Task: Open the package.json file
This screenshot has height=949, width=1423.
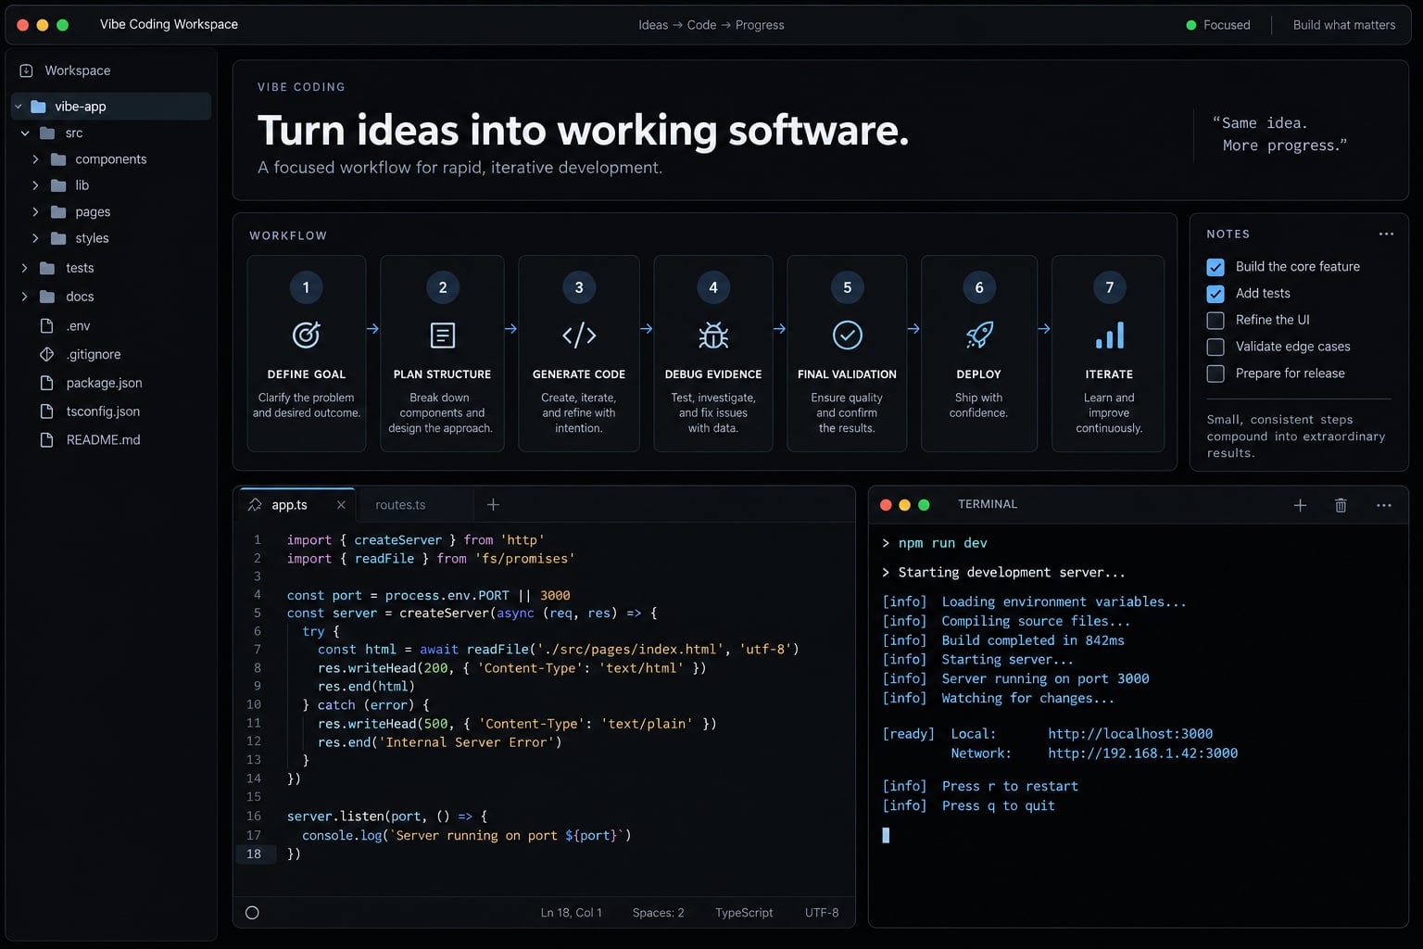Action: 104,383
